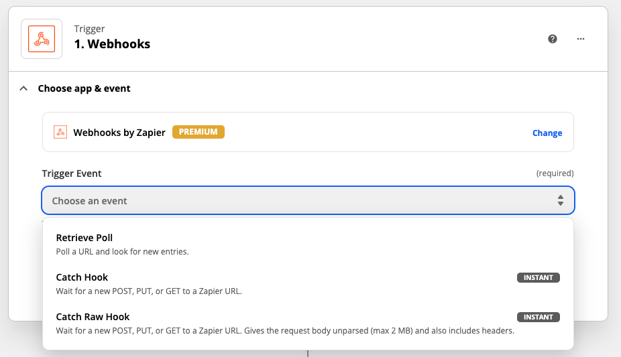Click the Trigger Event field label
This screenshot has width=621, height=357.
[72, 173]
